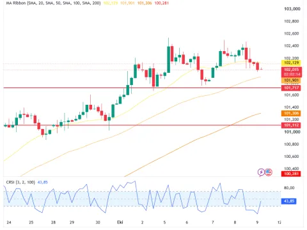Click the purple lightning bolt icon
This screenshot has width=307, height=230.
(x=261, y=172)
